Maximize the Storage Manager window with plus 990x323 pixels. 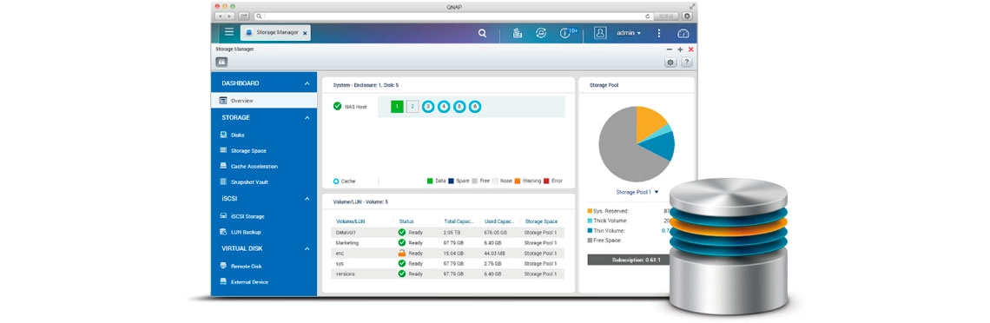pos(680,49)
